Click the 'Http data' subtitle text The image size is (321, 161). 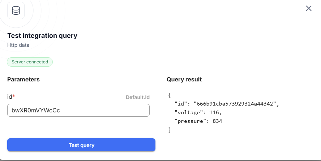(18, 45)
